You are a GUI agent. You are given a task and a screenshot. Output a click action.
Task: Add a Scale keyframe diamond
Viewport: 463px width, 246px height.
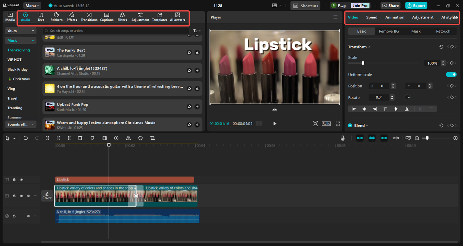tap(451, 63)
